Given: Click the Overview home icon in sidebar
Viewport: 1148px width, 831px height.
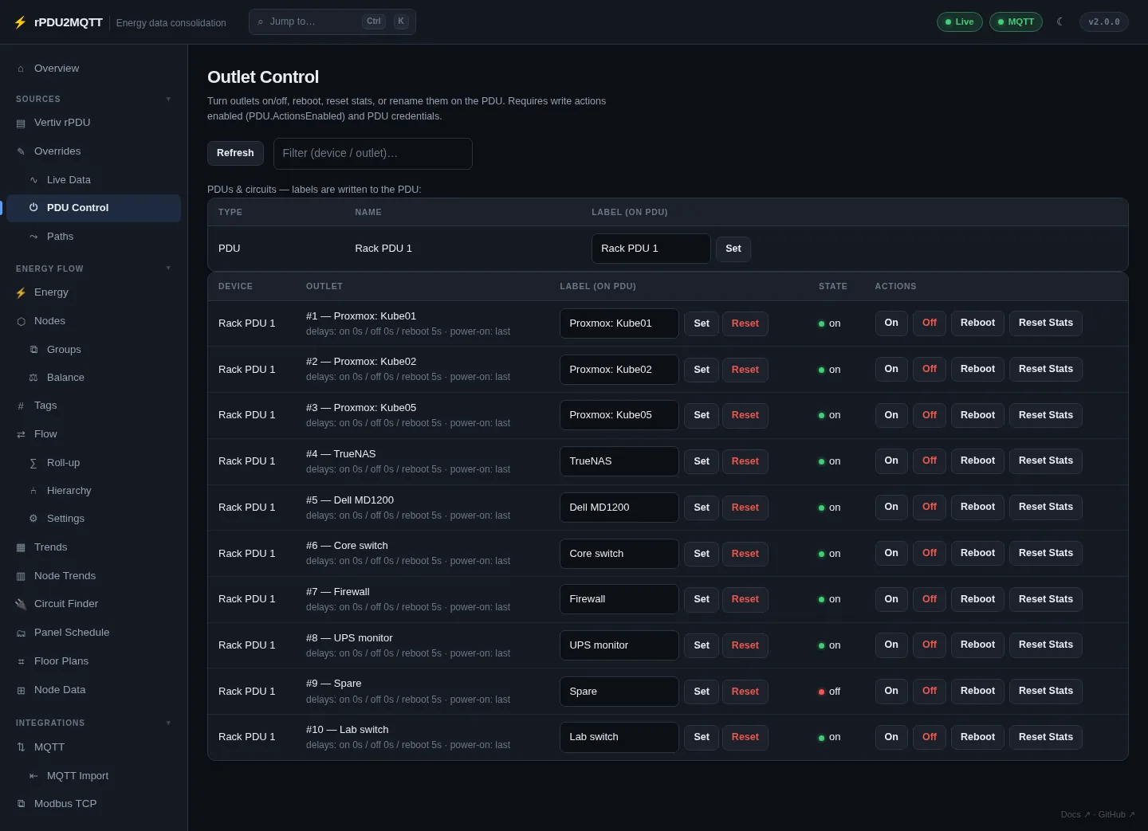Looking at the screenshot, I should 21,69.
